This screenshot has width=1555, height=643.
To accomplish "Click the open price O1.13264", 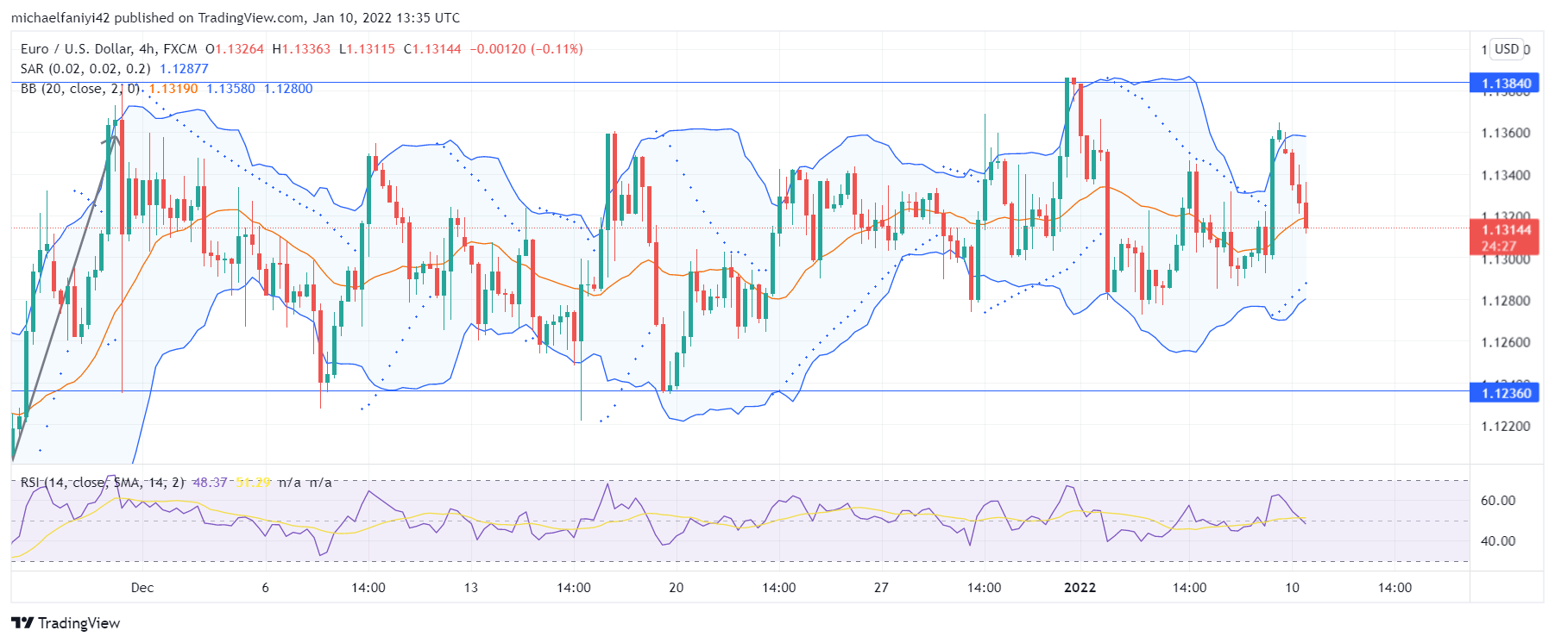I will (235, 49).
